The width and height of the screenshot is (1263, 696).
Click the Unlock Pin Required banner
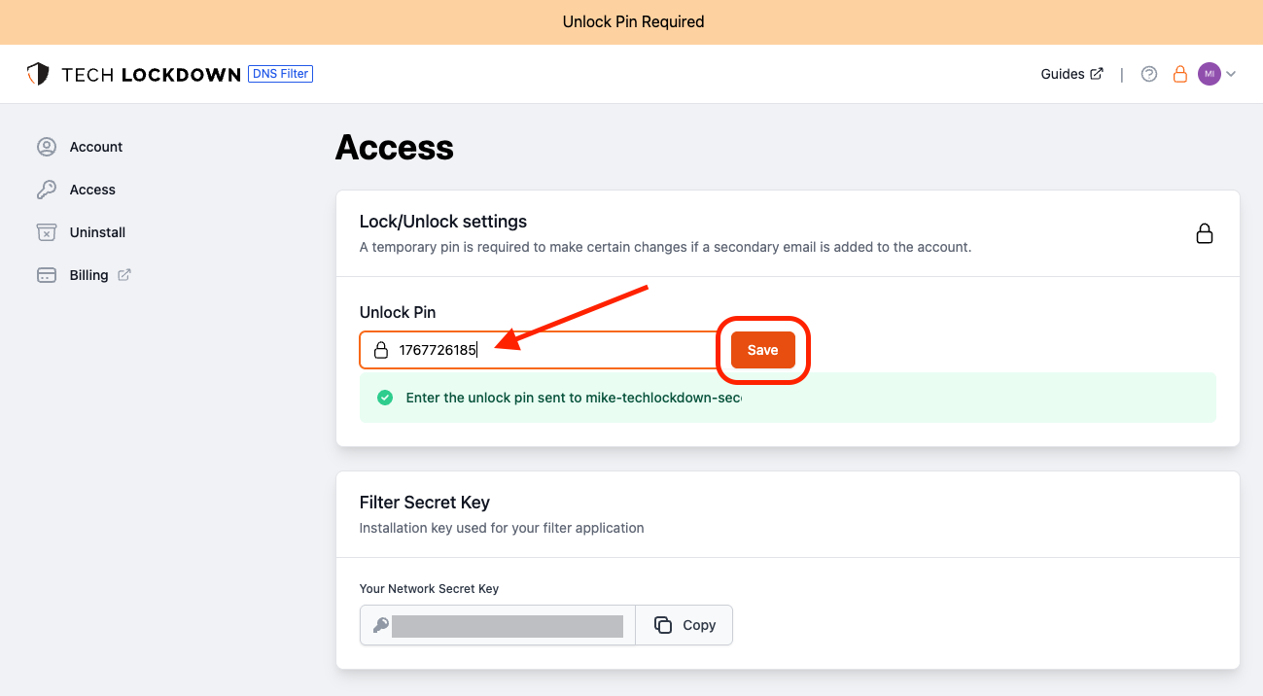click(632, 21)
